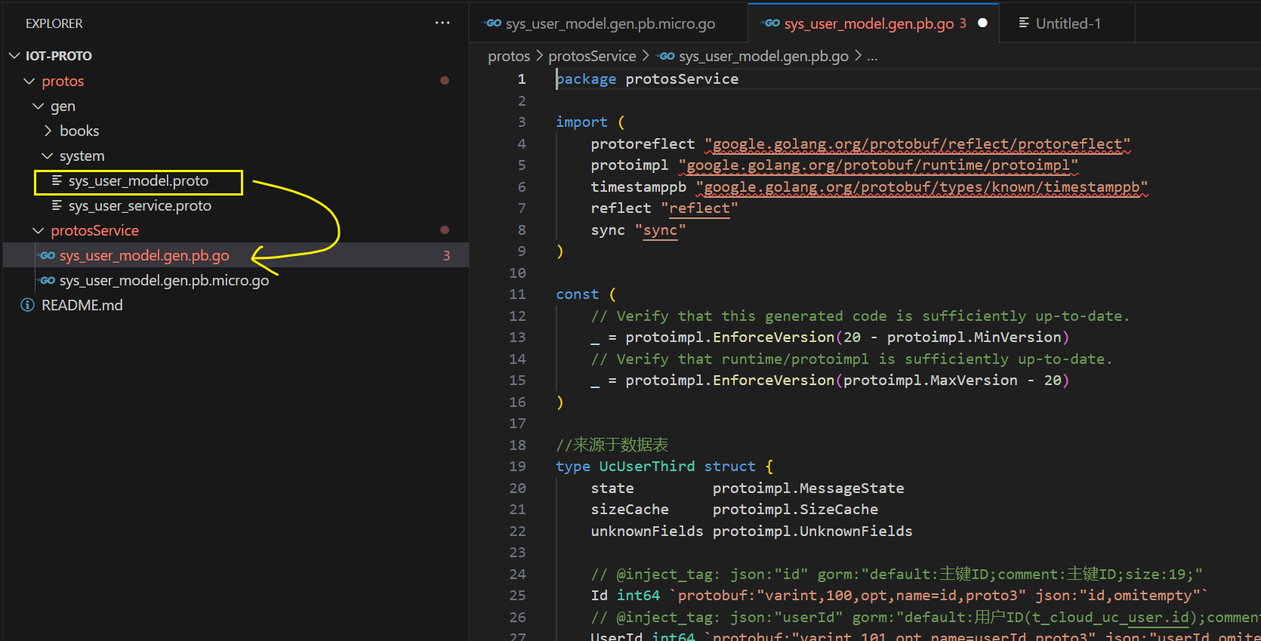Click info icon beside README.md
The height and width of the screenshot is (641, 1261).
coord(28,305)
